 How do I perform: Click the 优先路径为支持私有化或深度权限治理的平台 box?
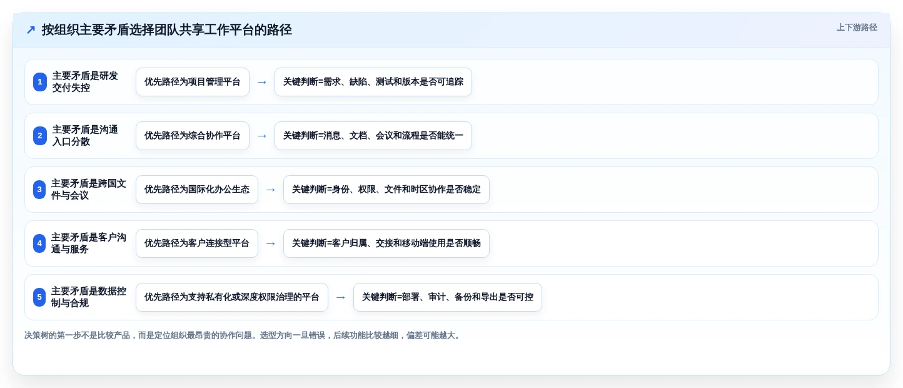pos(232,297)
